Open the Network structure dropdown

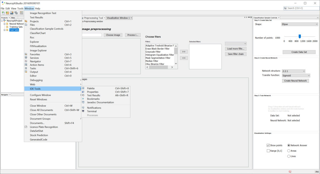click(294, 71)
